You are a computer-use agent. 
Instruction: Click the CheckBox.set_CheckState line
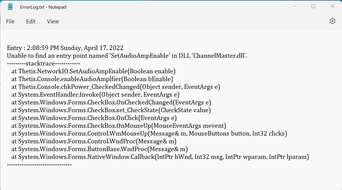111,110
